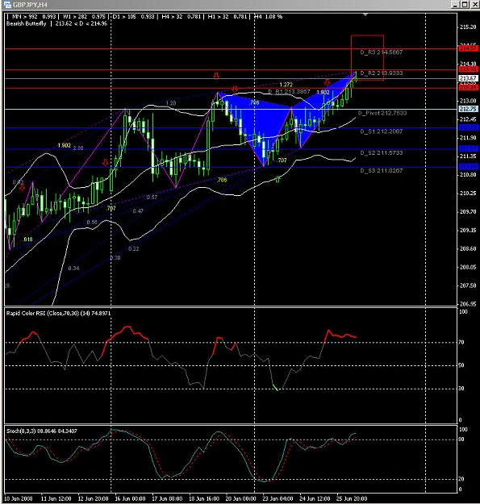The image size is (480, 504).
Task: Click the RSI 30 level value
Action: [x=461, y=389]
